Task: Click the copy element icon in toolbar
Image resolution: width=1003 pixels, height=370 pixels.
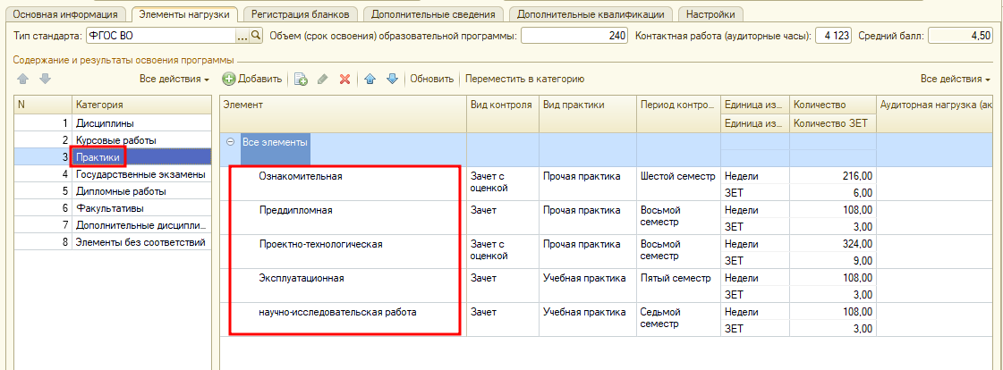Action: [x=301, y=79]
